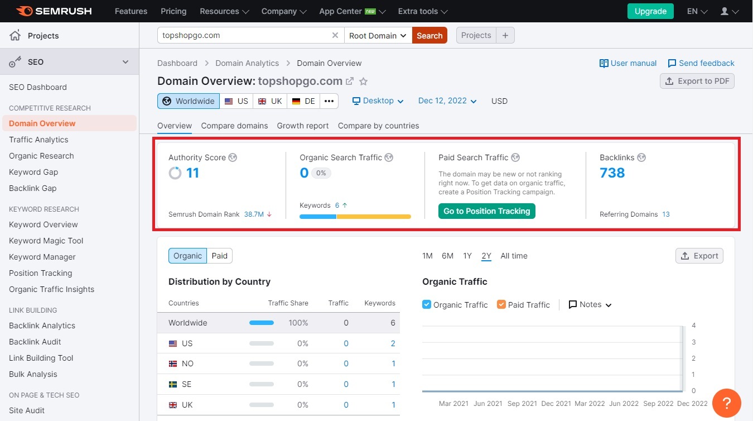Open Backlink Audit in sidebar
Image resolution: width=753 pixels, height=421 pixels.
coord(35,342)
